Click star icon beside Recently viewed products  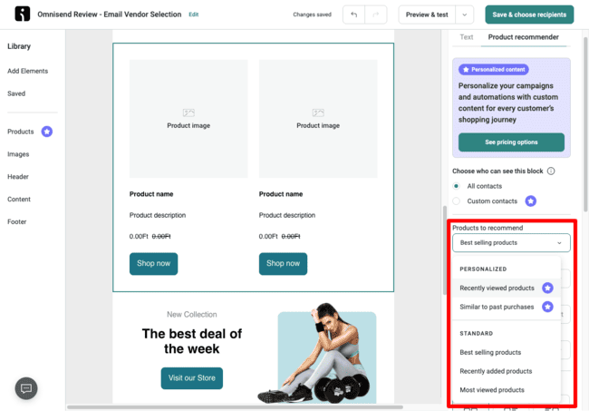tap(547, 288)
